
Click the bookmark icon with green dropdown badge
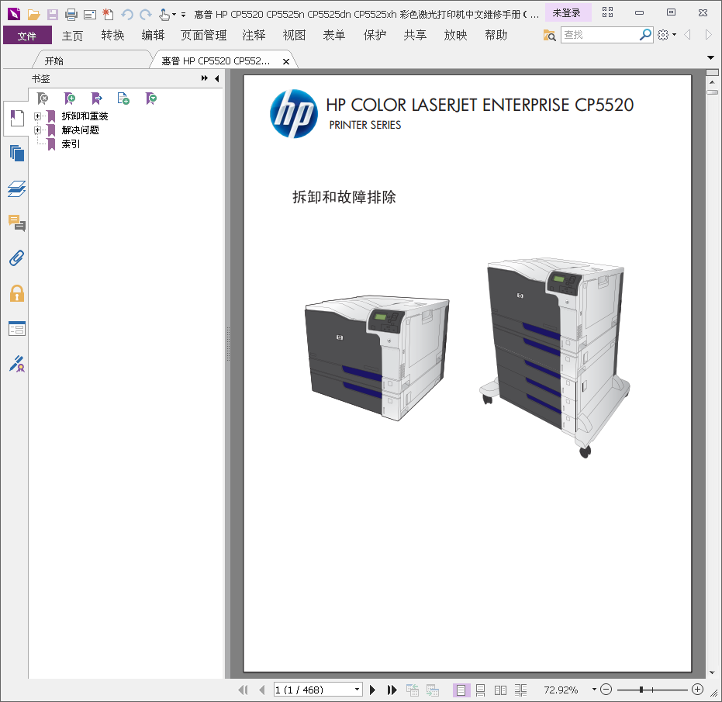[151, 98]
